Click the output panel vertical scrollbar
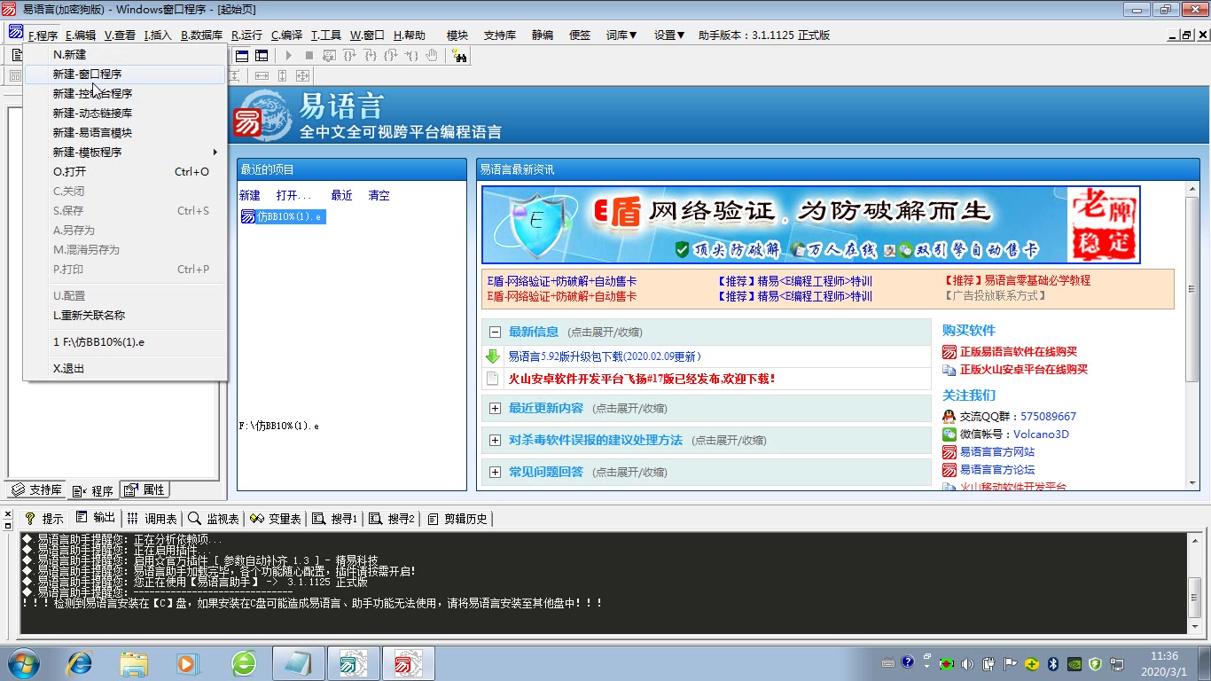 click(1194, 583)
